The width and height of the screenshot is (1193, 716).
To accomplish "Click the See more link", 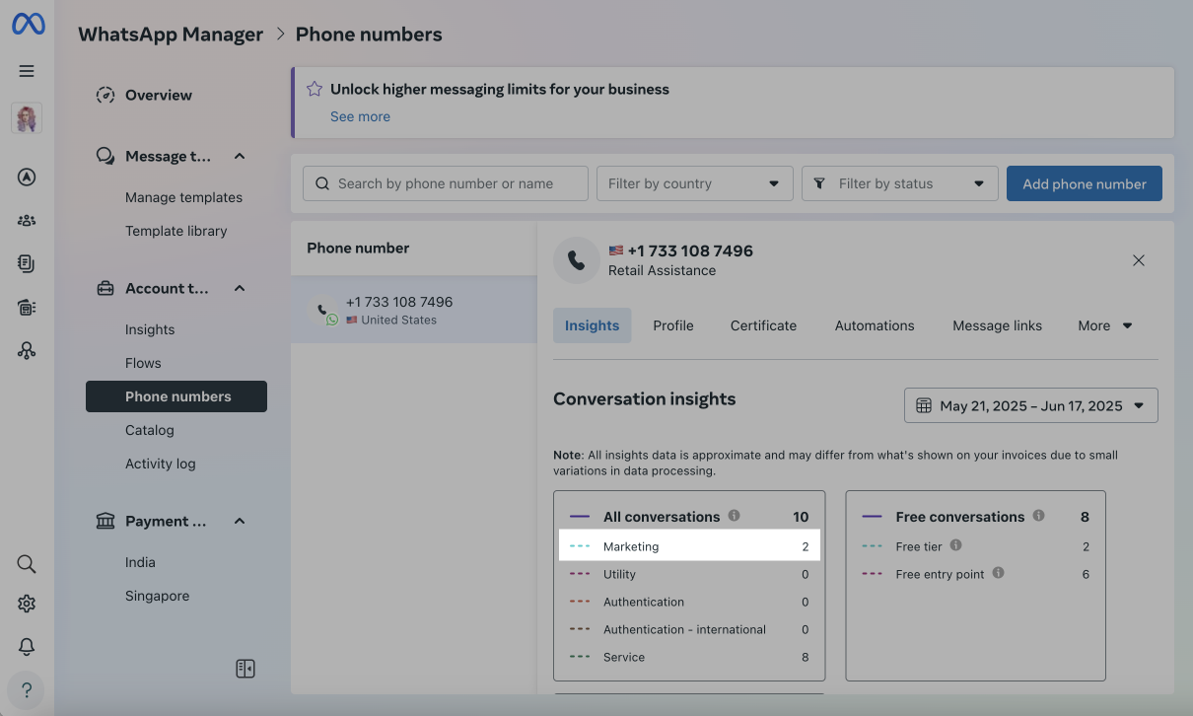I will click(360, 116).
